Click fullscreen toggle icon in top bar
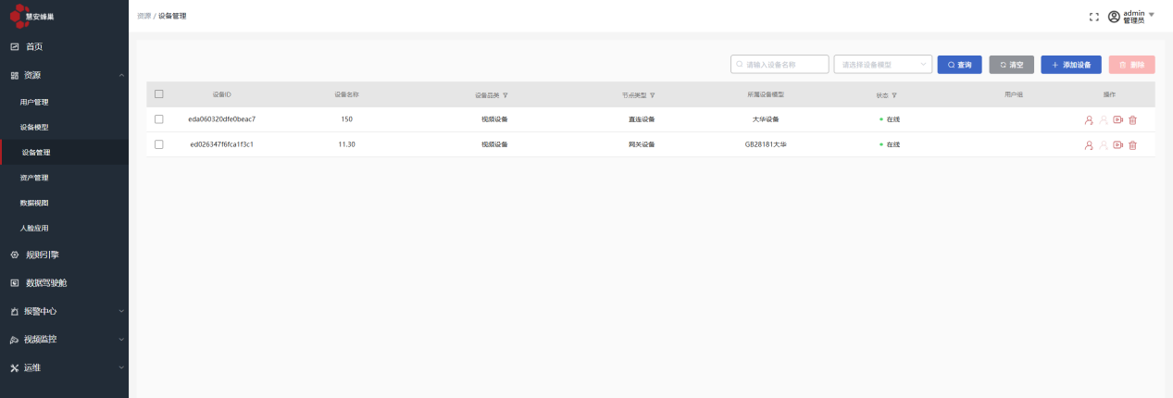This screenshot has height=398, width=1173. tap(1093, 17)
